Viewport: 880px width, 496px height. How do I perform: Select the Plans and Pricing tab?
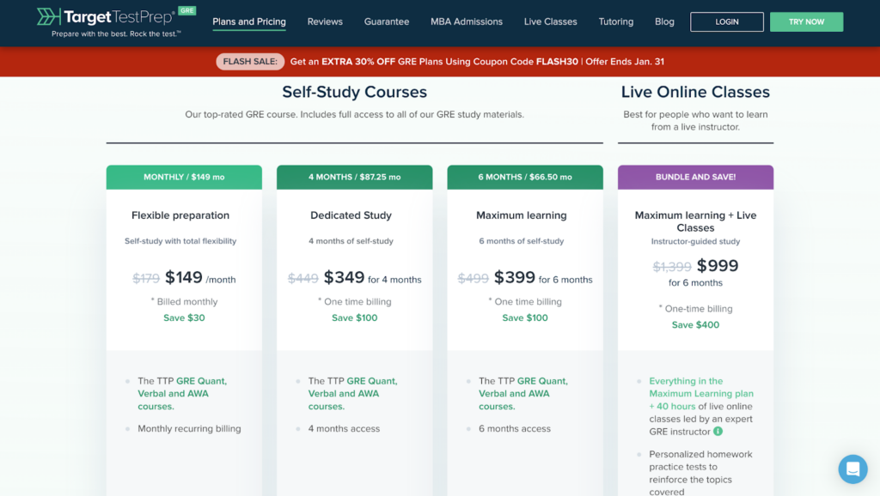click(x=248, y=21)
